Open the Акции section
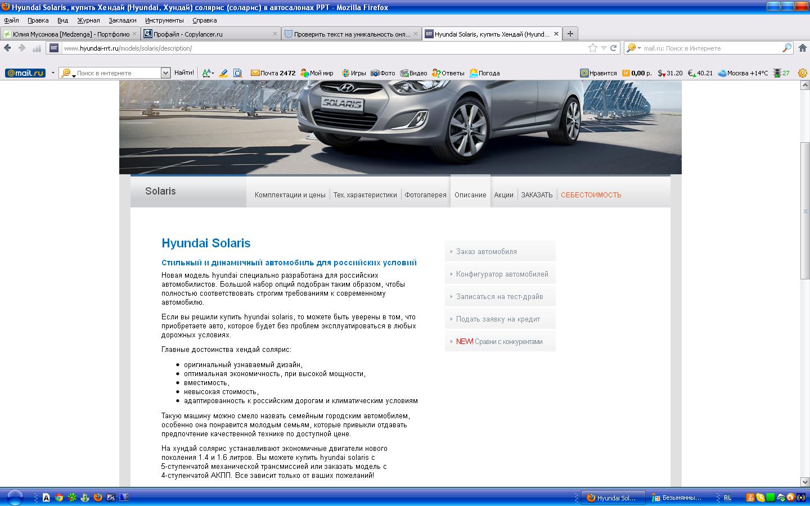Image resolution: width=810 pixels, height=506 pixels. click(504, 195)
